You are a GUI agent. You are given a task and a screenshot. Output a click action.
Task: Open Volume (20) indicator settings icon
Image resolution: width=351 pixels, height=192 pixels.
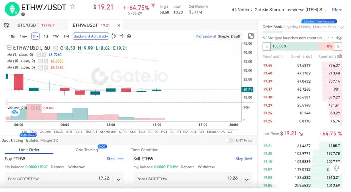click(x=33, y=108)
